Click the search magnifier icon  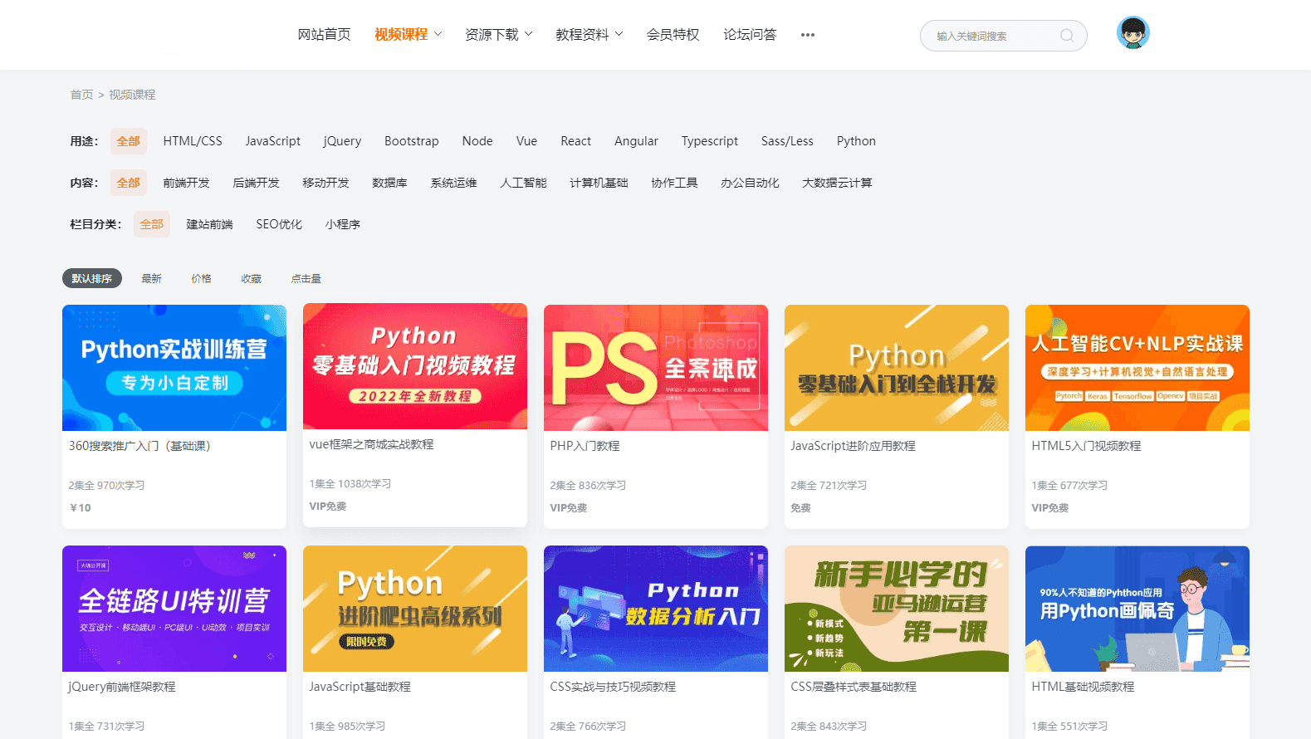pos(1067,35)
